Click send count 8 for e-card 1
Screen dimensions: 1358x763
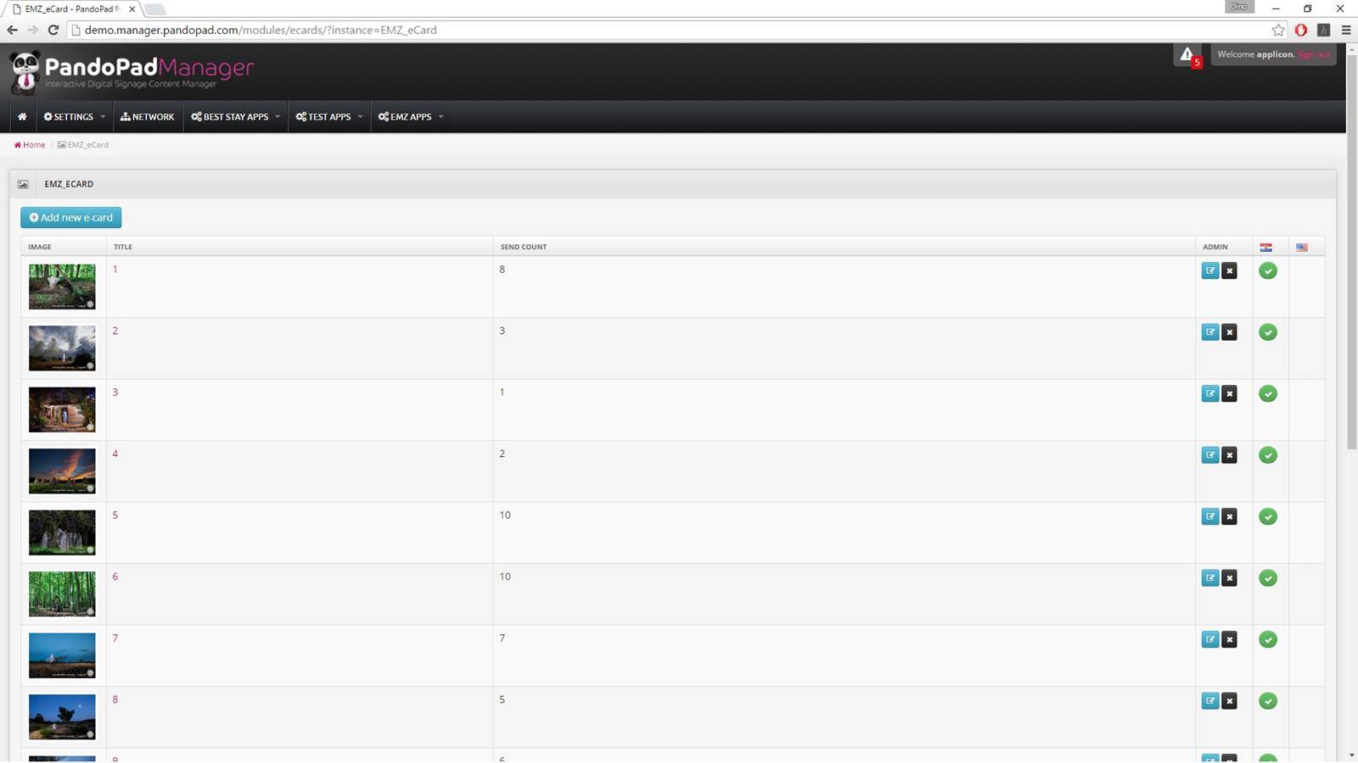click(502, 270)
